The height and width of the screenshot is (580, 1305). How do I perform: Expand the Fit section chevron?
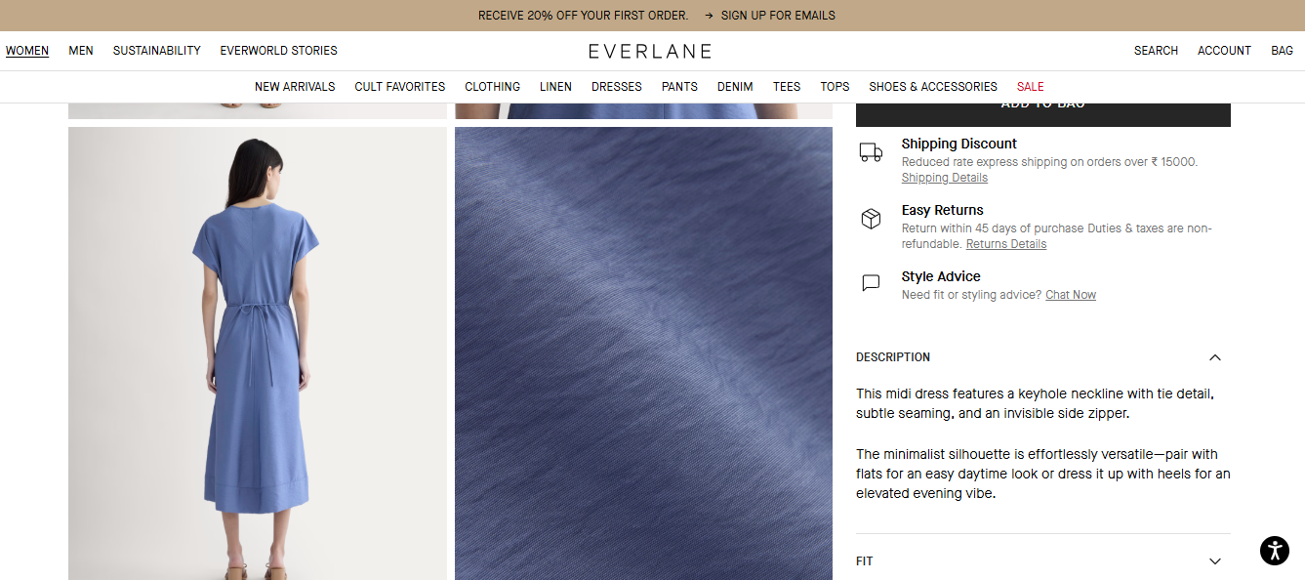point(1215,561)
